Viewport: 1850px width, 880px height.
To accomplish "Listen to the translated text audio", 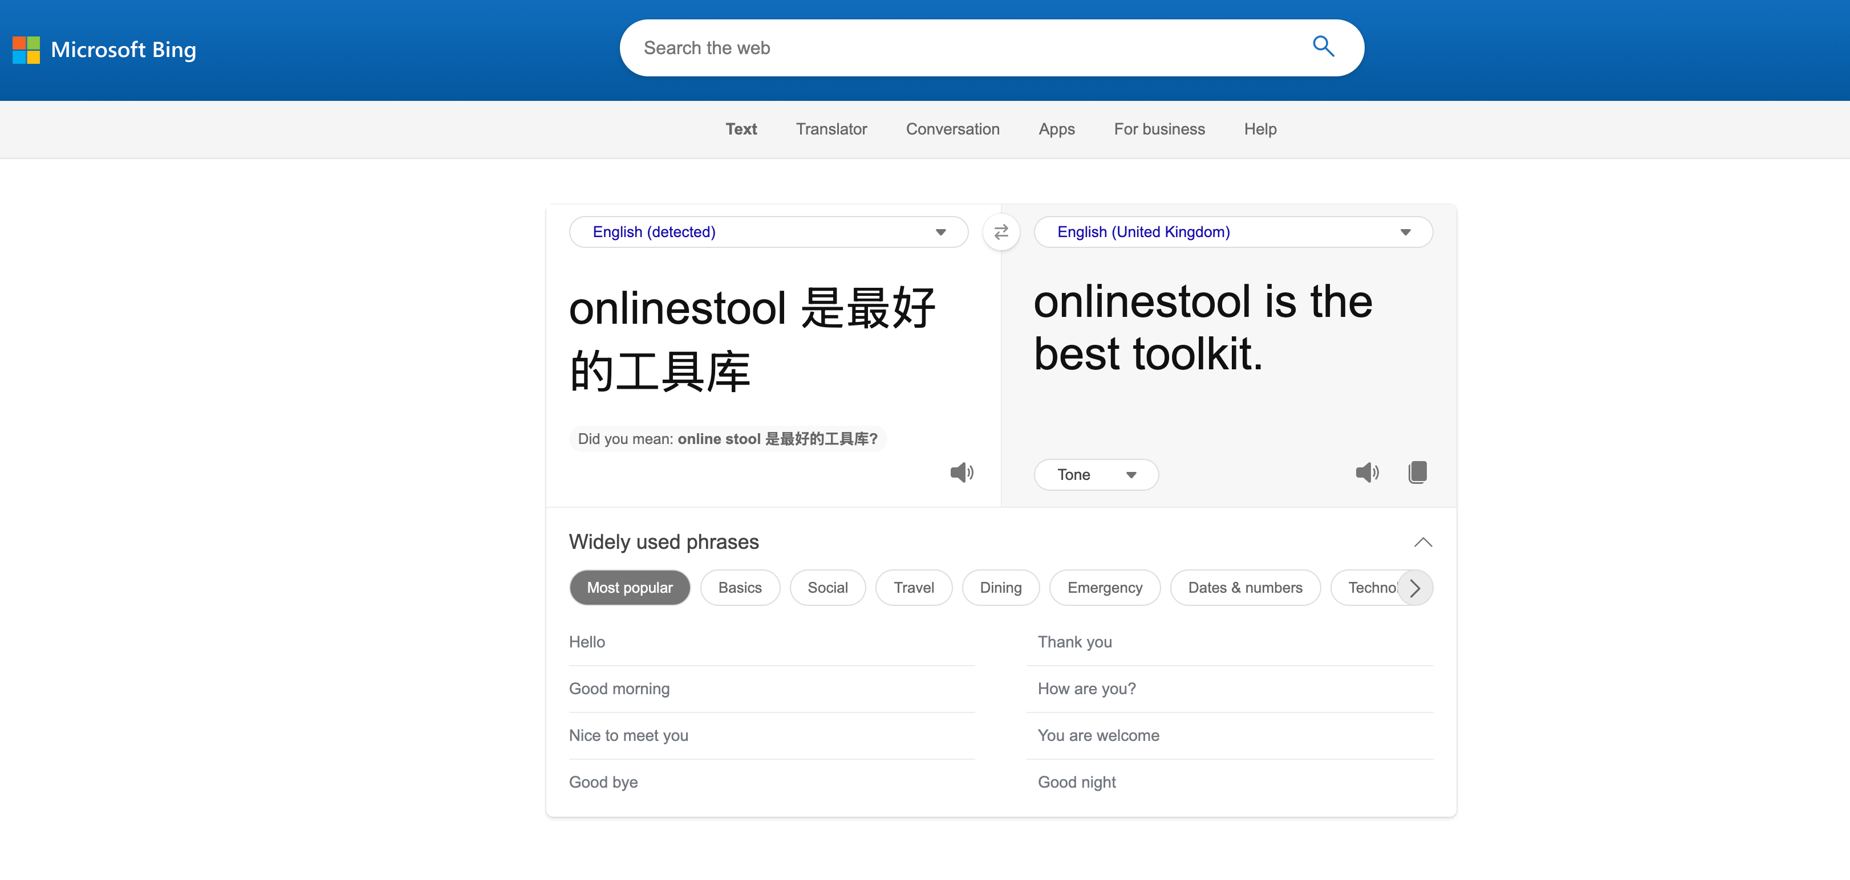I will (1366, 472).
